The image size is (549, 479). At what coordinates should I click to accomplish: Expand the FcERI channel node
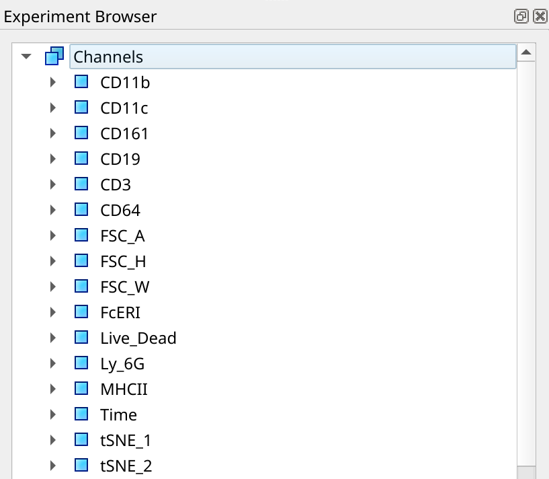(x=53, y=312)
